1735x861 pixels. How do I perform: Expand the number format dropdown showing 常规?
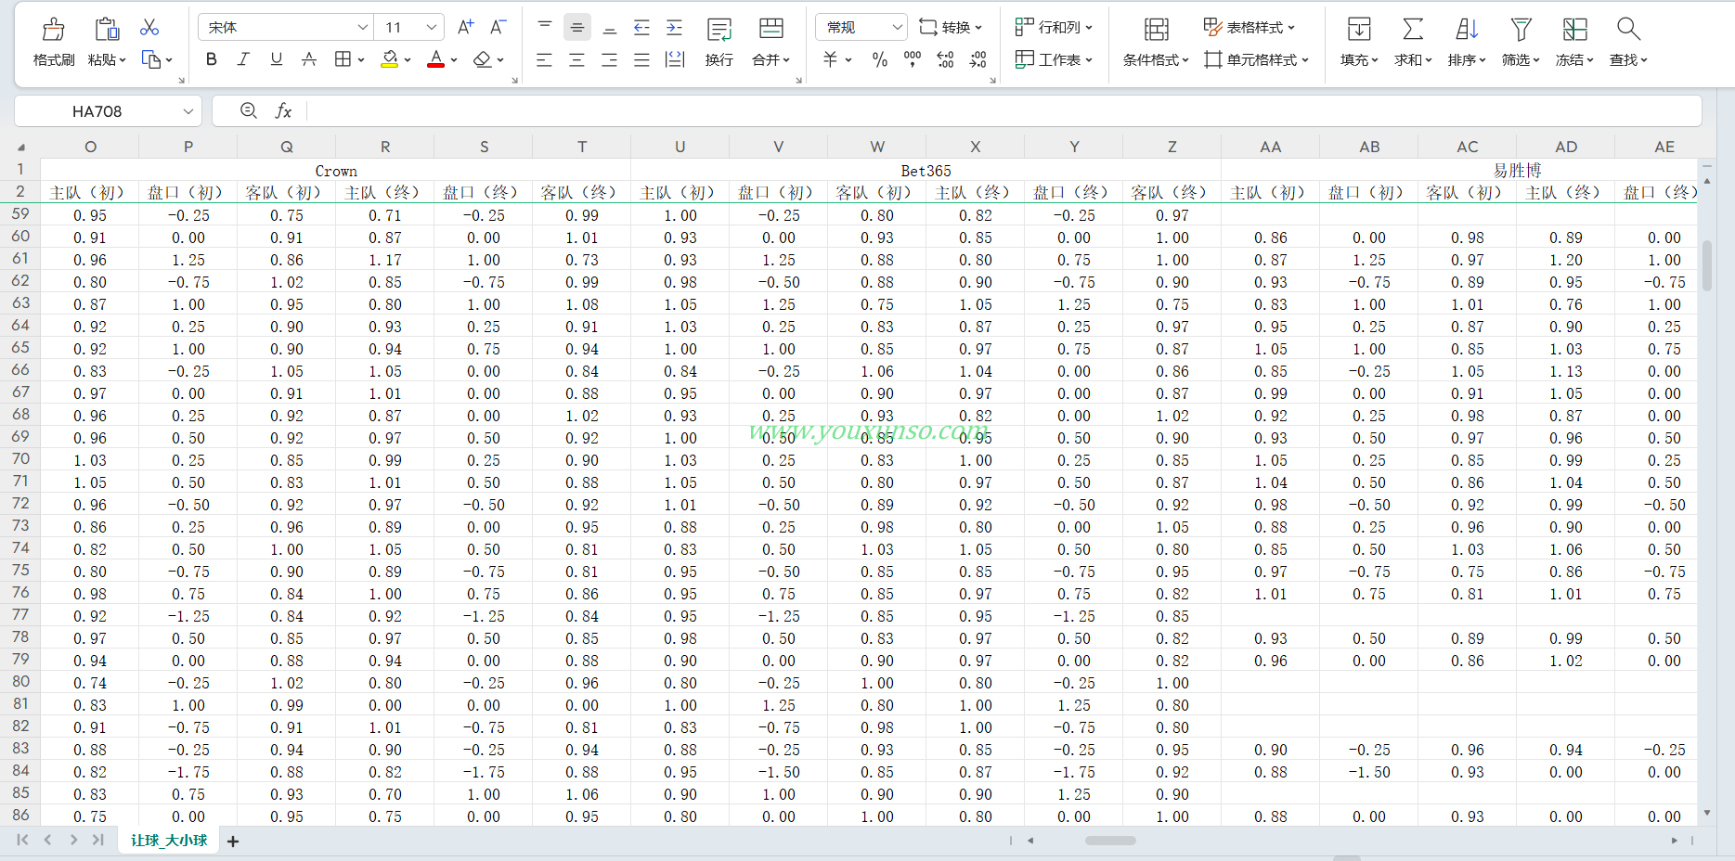(897, 28)
